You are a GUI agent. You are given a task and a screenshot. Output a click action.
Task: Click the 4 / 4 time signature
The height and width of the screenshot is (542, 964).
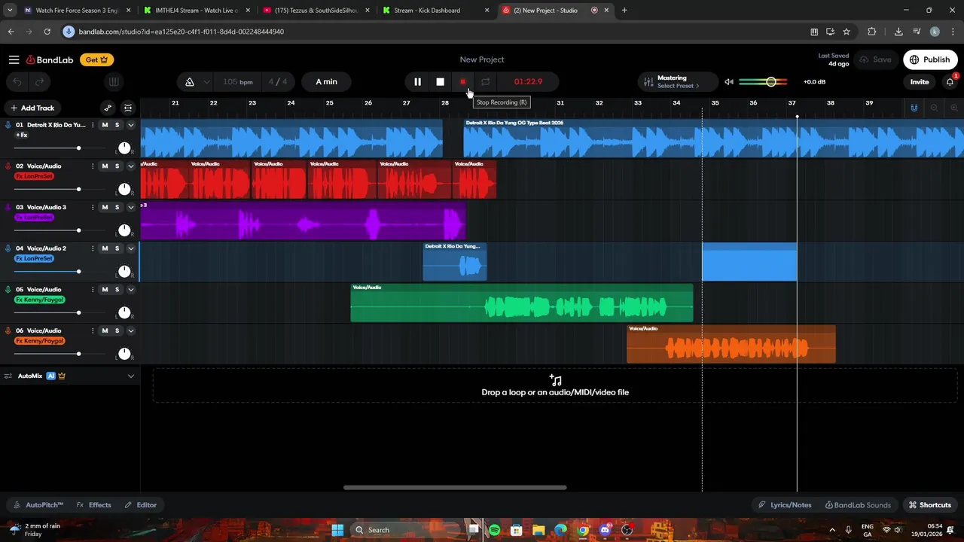click(x=278, y=81)
